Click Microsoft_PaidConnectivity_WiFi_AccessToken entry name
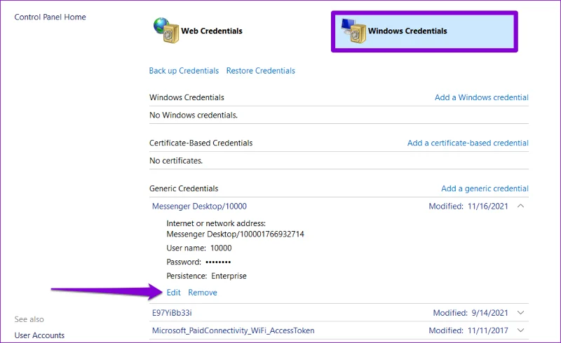The height and width of the screenshot is (343, 561). 234,331
